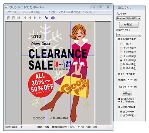The image size is (149, 133).
Task: Click the 適用(A) apply button
Action: click(126, 93)
